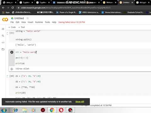Viewport: 151px width, 113px height.
Task: Click the Saving failed status message
Action: (x=72, y=22)
